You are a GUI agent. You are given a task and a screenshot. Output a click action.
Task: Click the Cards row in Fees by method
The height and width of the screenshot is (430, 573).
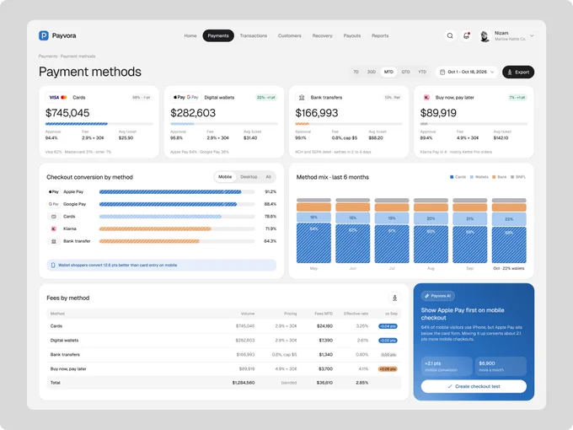[x=223, y=325]
